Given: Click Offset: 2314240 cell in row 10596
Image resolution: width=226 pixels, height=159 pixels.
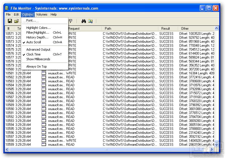Looking at the screenshot, I should pos(197,133).
